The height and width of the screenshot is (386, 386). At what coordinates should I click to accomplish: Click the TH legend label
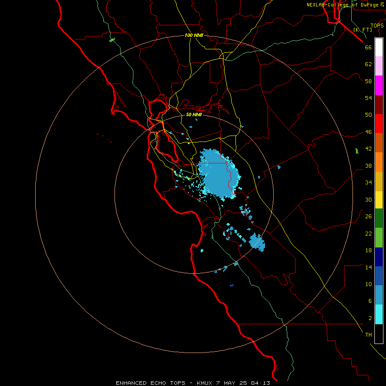[368, 335]
